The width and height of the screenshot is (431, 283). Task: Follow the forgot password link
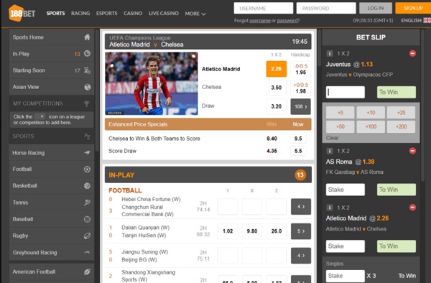click(x=287, y=21)
